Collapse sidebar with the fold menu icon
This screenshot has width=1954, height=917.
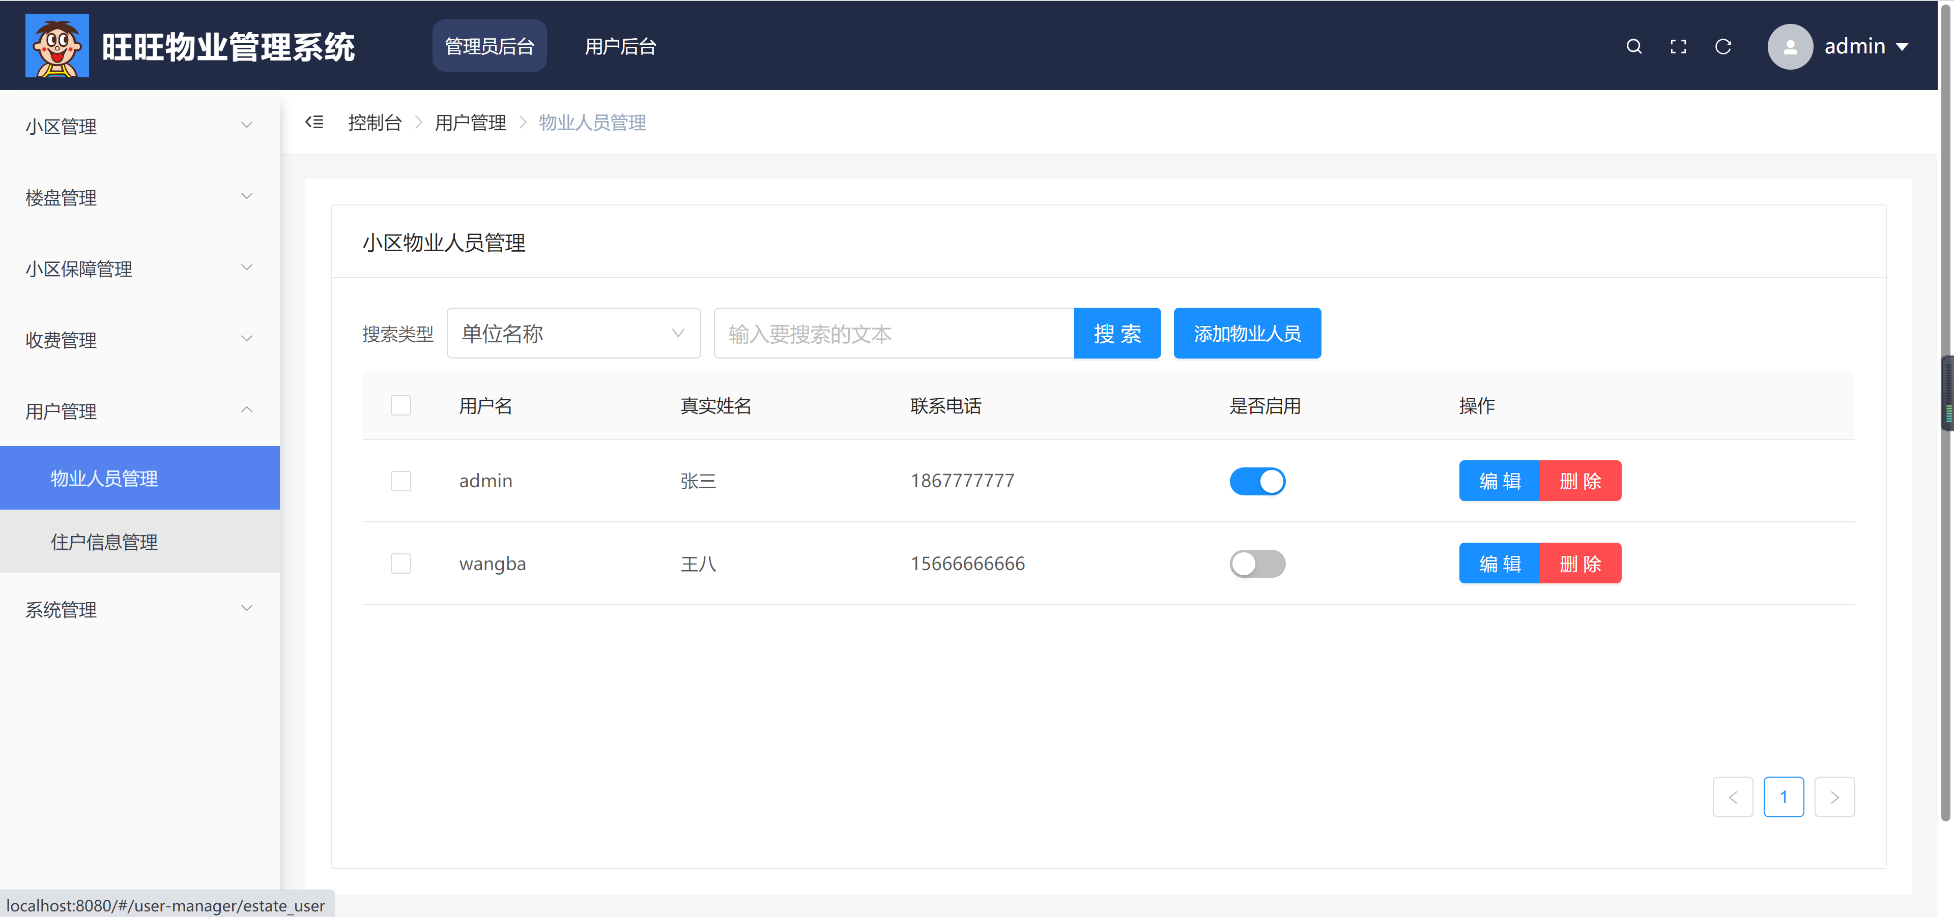point(314,122)
